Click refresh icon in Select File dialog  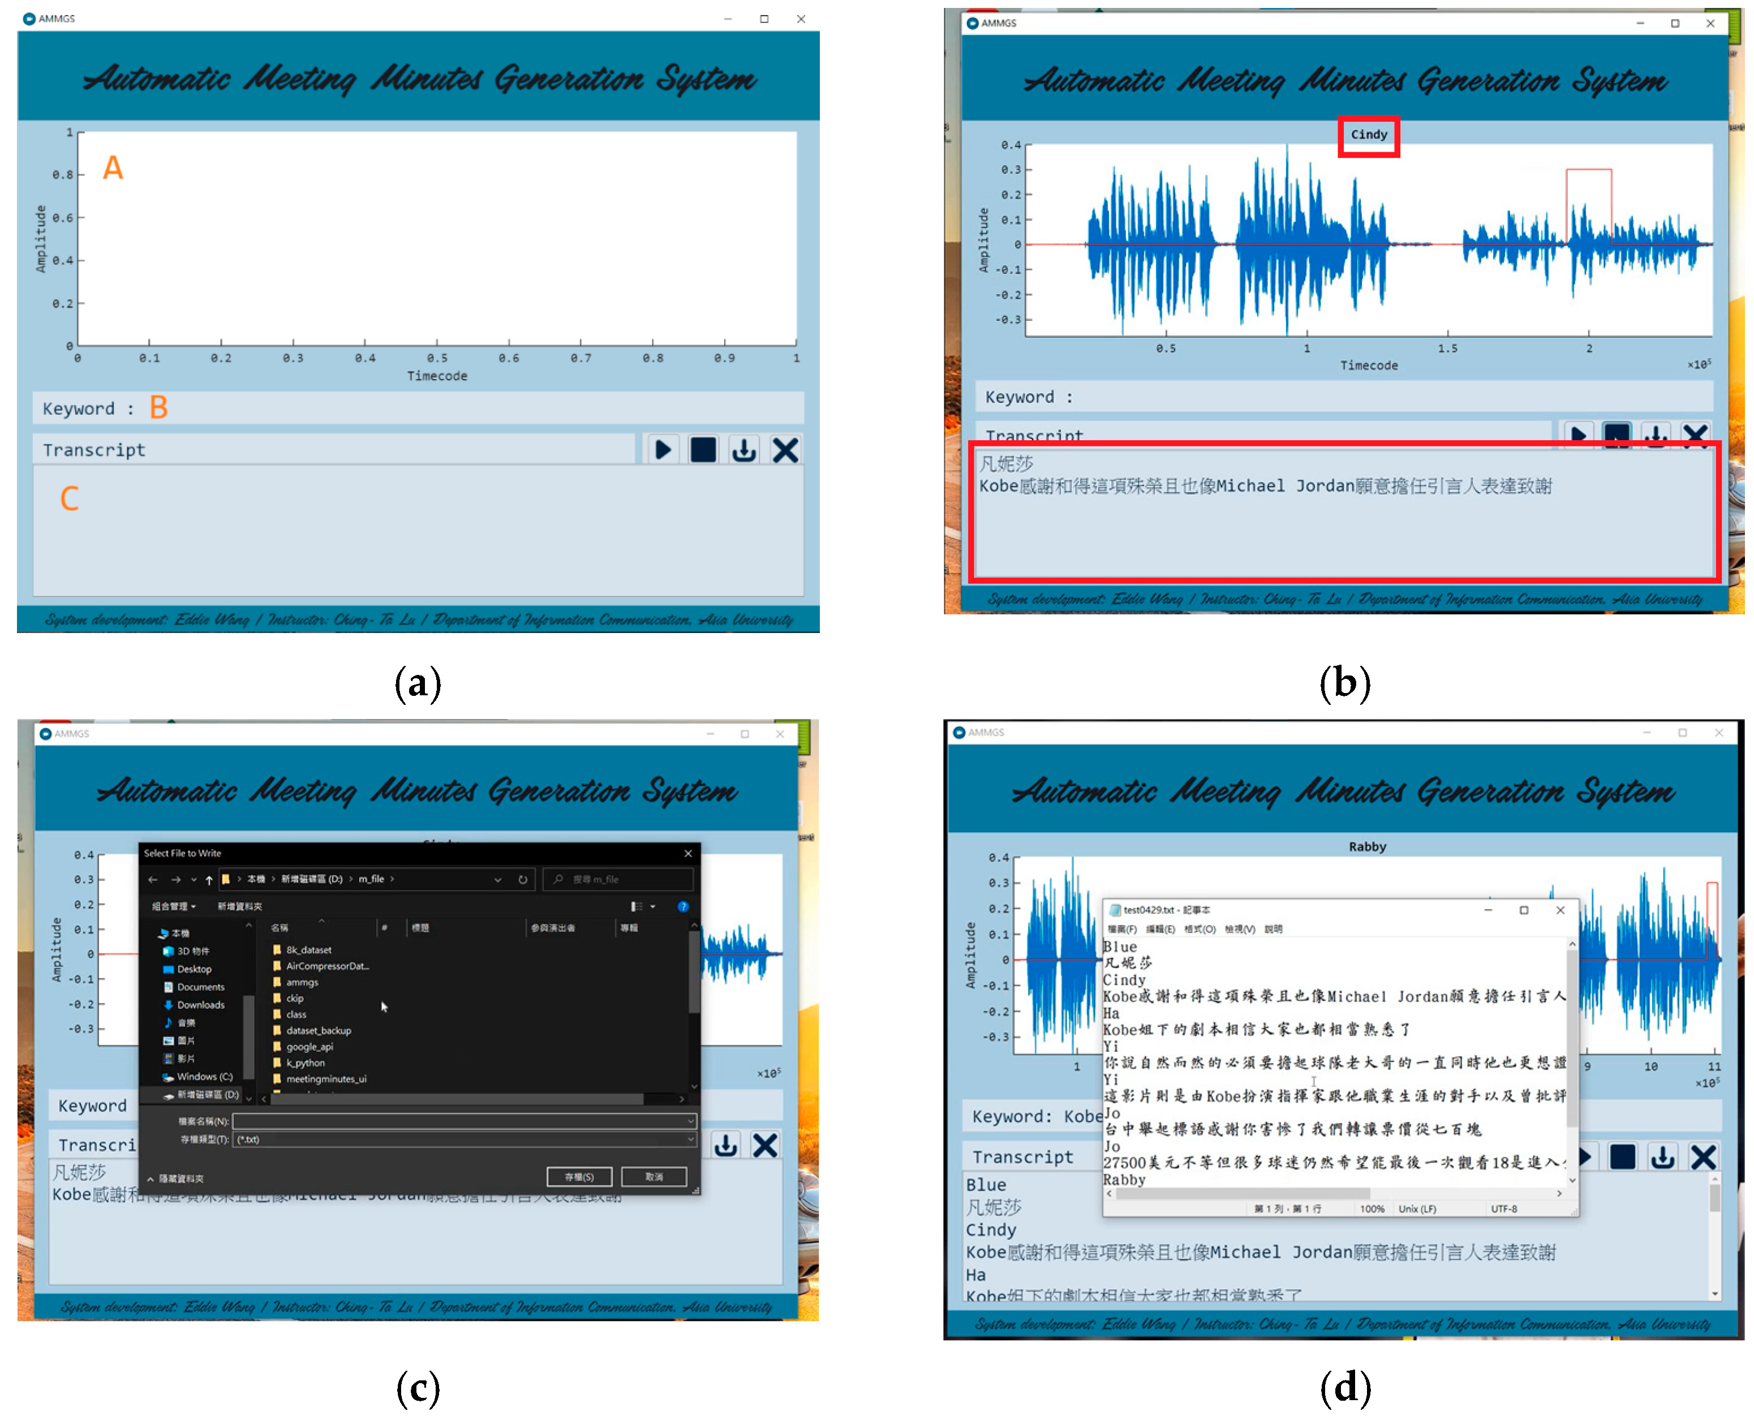tap(522, 879)
